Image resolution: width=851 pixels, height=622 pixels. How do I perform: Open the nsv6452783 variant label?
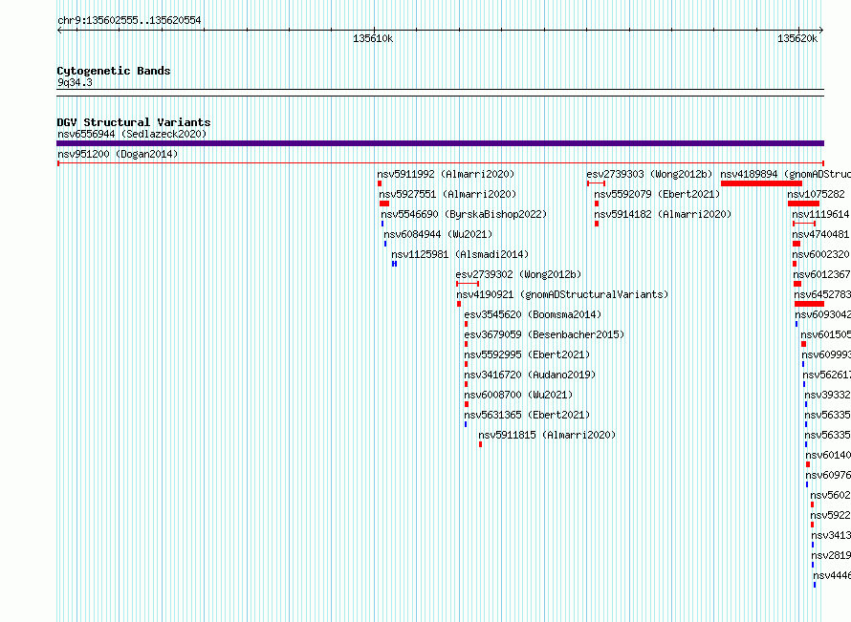822,294
